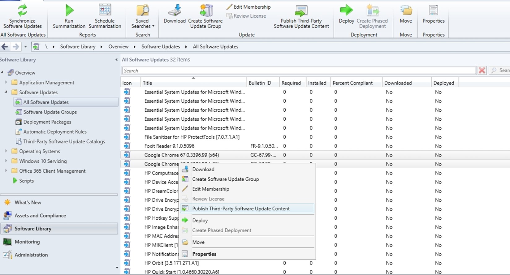
Task: Click update icon beside Foxit Reader row
Action: pos(127,146)
